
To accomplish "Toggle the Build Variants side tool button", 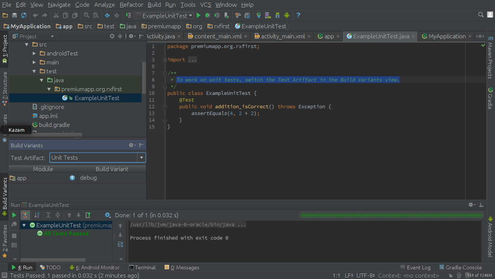I will (x=4, y=197).
